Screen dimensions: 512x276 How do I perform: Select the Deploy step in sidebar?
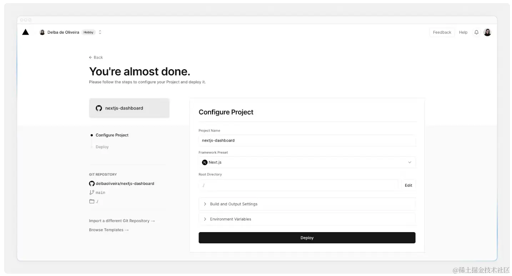coord(102,147)
